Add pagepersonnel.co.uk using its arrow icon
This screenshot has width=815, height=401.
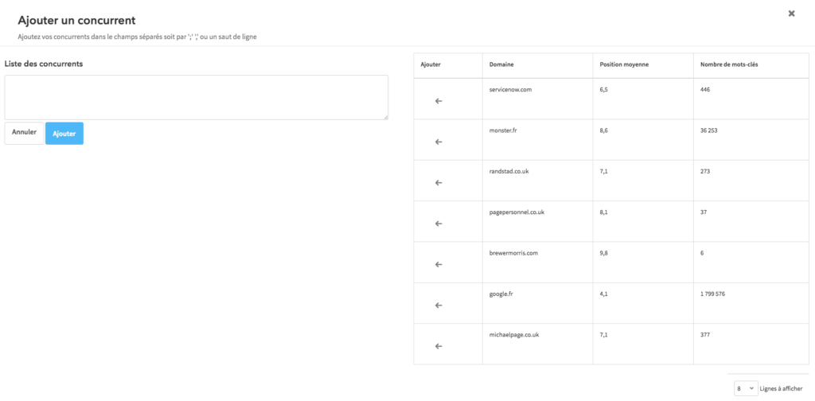[x=439, y=224]
